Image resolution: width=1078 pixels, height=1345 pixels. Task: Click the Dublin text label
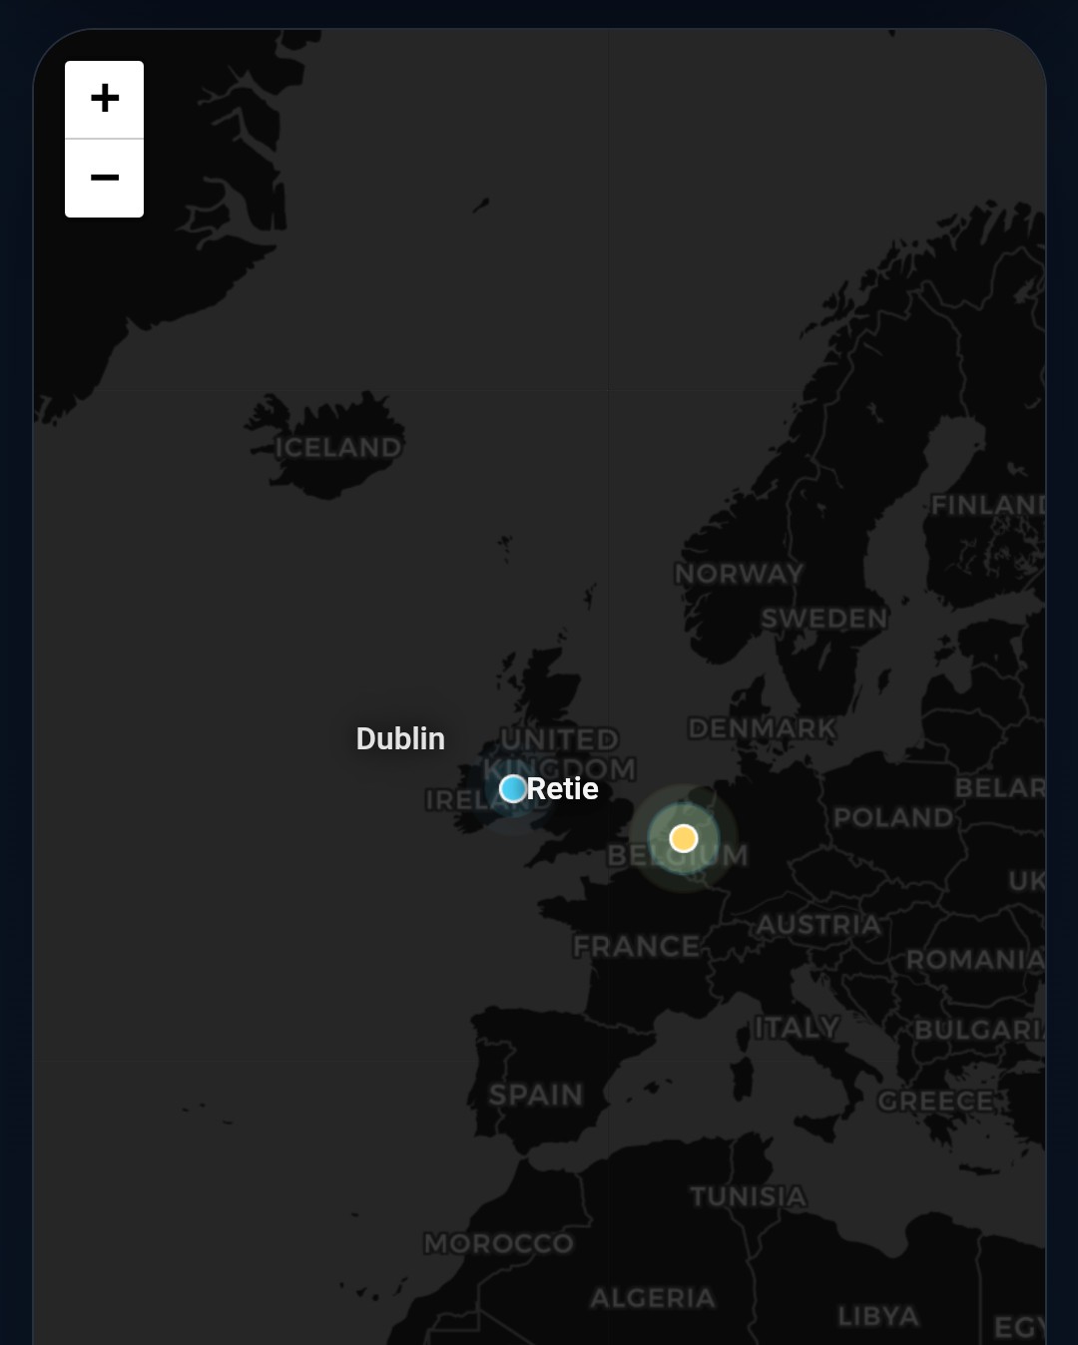click(x=400, y=738)
